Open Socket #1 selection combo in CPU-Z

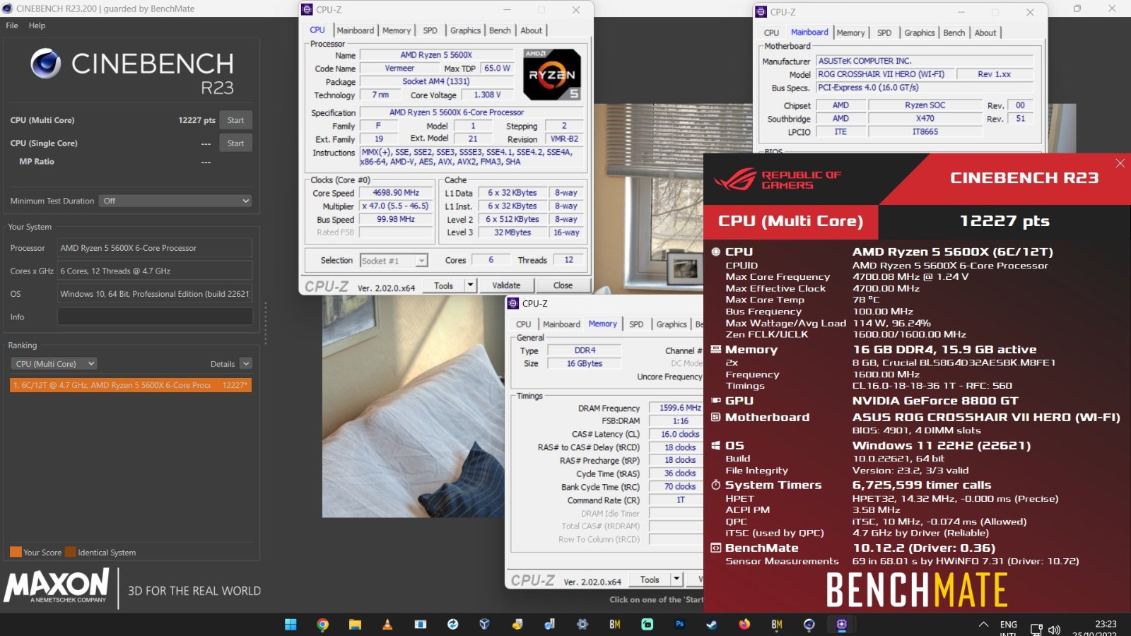coord(394,261)
